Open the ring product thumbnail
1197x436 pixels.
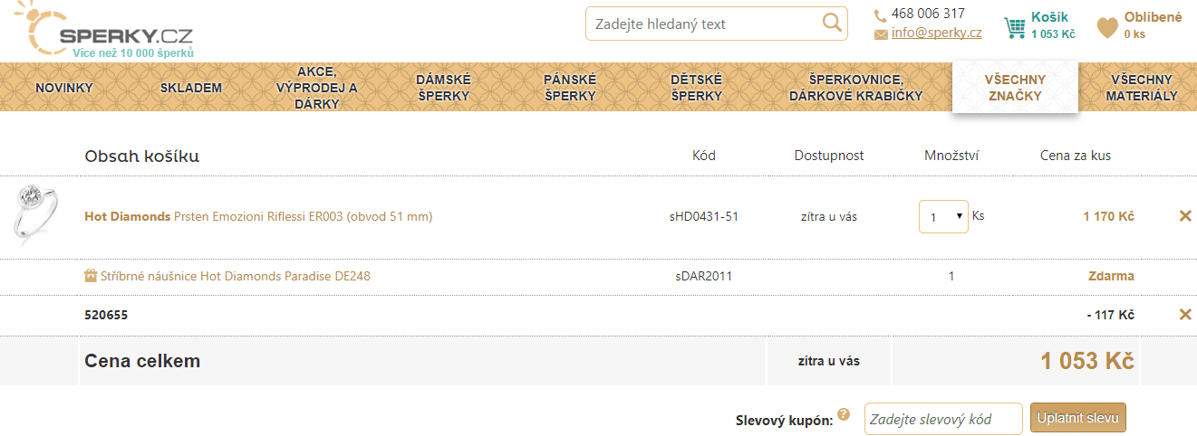36,215
